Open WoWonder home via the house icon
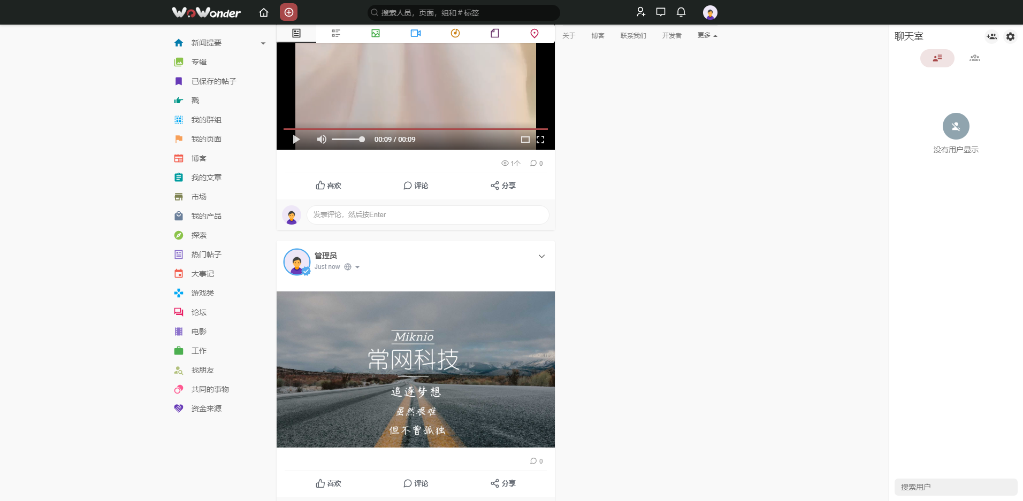This screenshot has height=501, width=1023. tap(263, 12)
